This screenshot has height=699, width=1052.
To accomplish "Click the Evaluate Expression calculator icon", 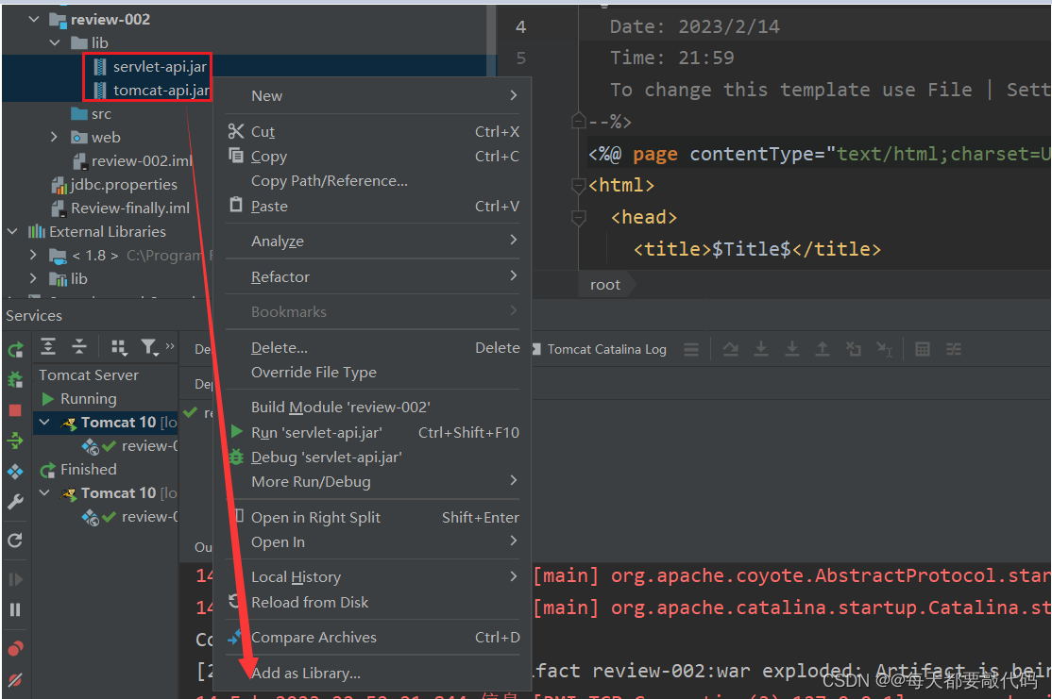I will coord(923,349).
